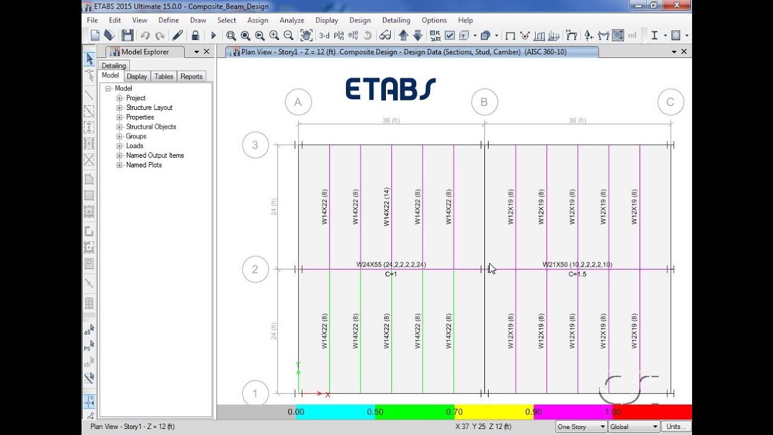The image size is (773, 435).
Task: Open the Design menu
Action: [360, 20]
